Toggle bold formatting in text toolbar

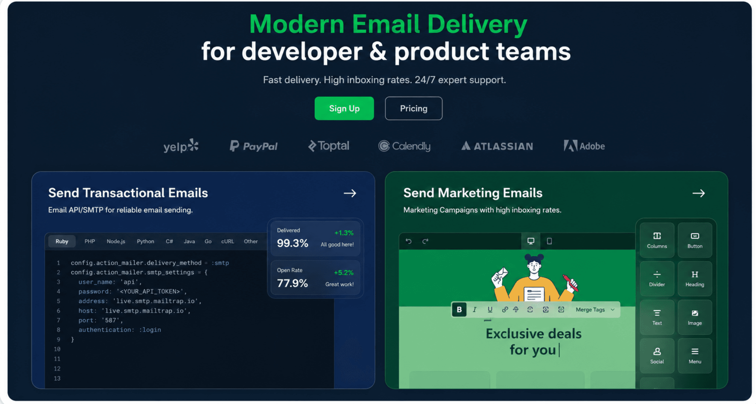pyautogui.click(x=459, y=310)
